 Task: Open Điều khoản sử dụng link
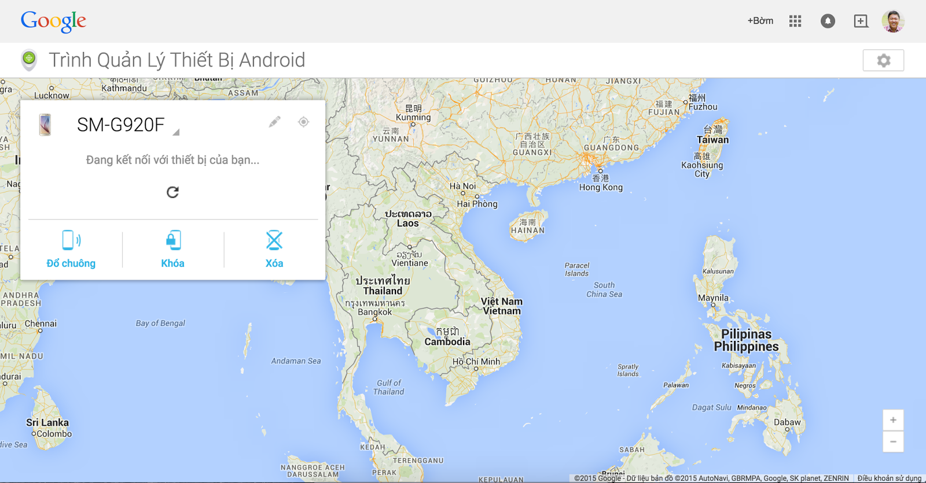point(889,478)
